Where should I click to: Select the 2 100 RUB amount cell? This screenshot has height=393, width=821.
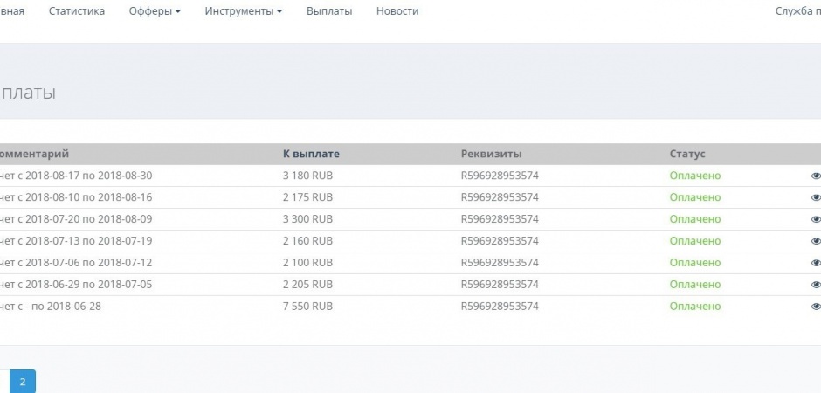[307, 263]
